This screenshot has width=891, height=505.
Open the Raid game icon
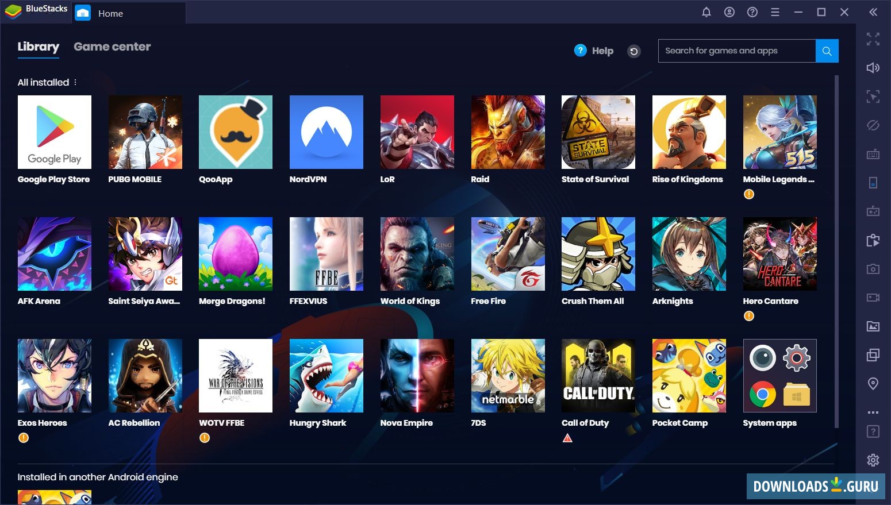pos(508,132)
